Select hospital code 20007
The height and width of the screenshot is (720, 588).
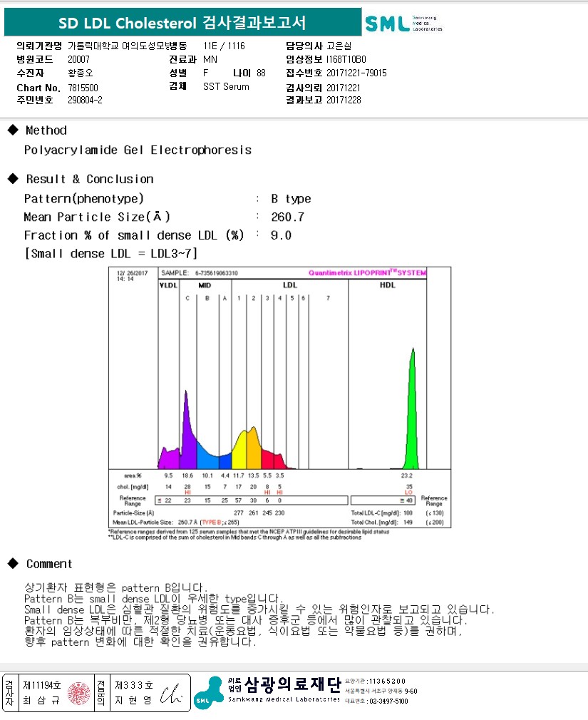pos(78,59)
